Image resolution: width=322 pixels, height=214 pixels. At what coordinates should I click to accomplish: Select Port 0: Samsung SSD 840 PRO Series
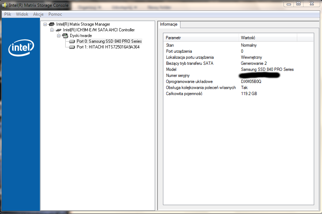(109, 41)
